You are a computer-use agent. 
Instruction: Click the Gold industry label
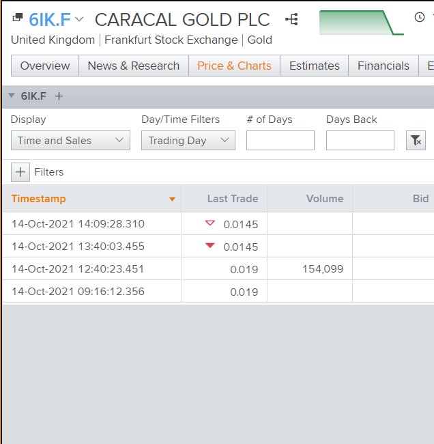260,40
